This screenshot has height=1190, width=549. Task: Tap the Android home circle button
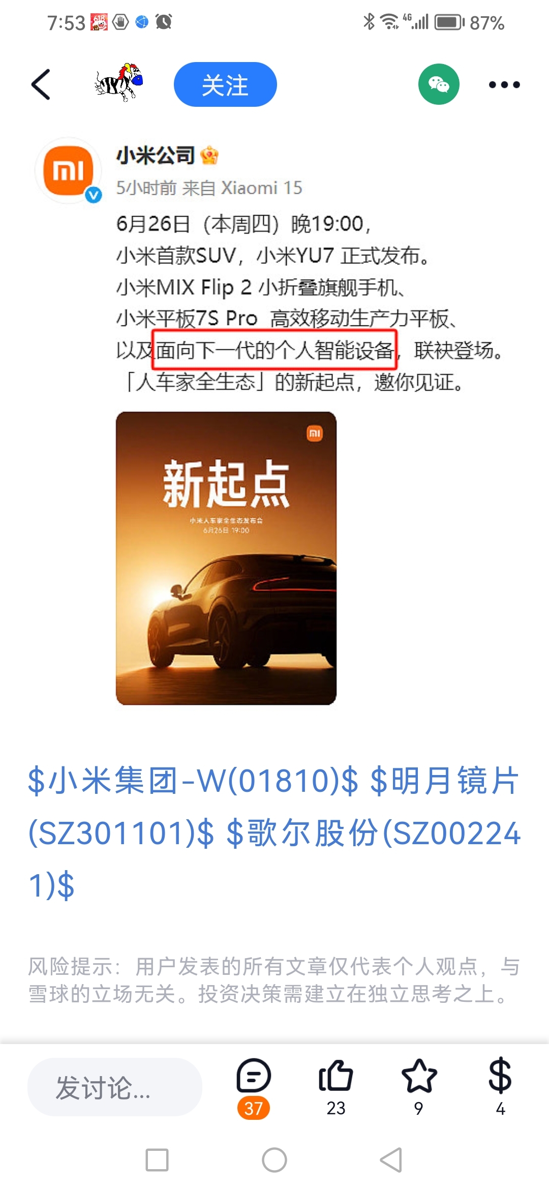(274, 1160)
